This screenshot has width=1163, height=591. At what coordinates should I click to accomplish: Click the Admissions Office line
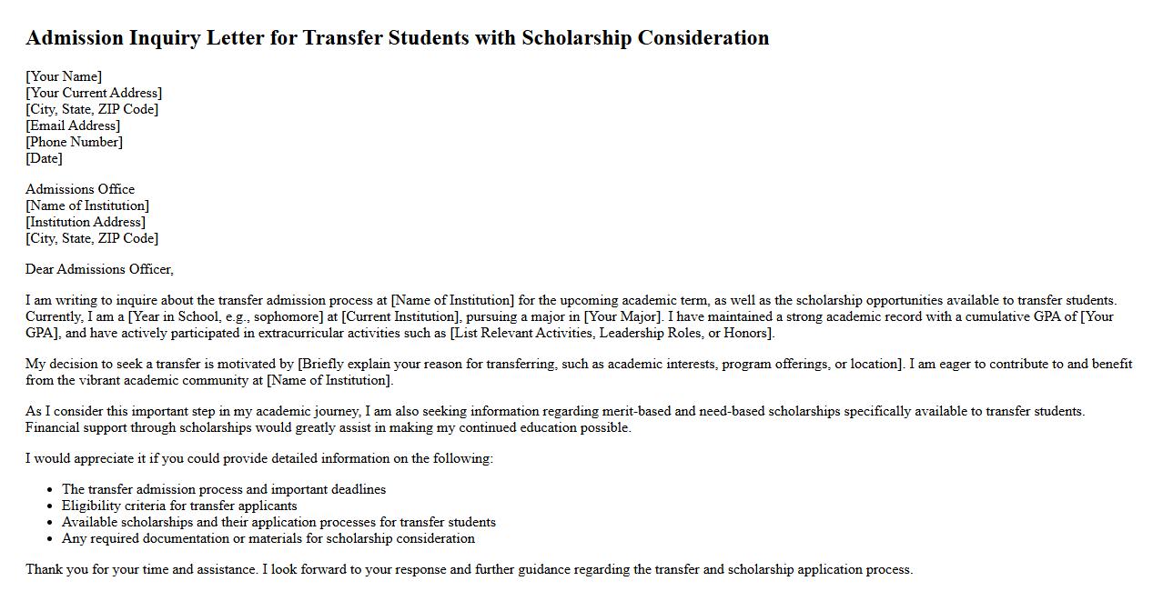pos(80,189)
